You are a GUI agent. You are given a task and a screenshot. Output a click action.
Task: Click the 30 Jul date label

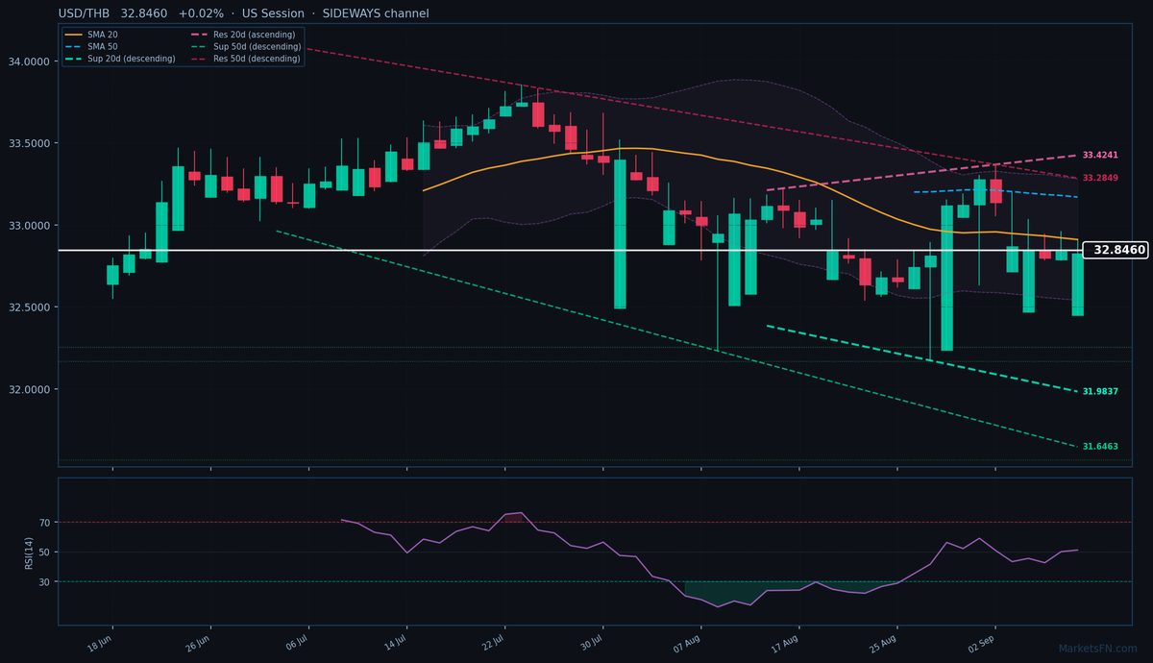point(591,642)
